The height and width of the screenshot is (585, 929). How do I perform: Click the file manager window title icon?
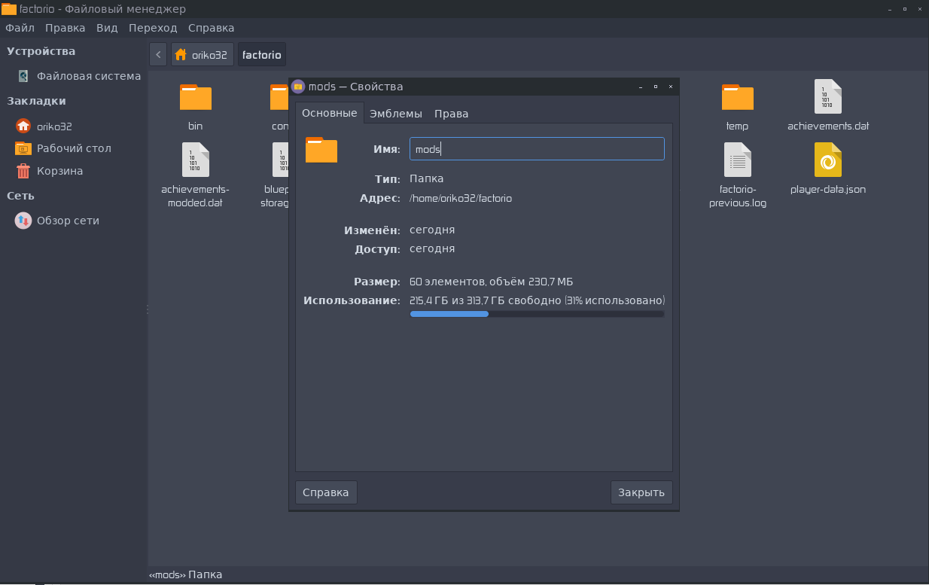9,9
